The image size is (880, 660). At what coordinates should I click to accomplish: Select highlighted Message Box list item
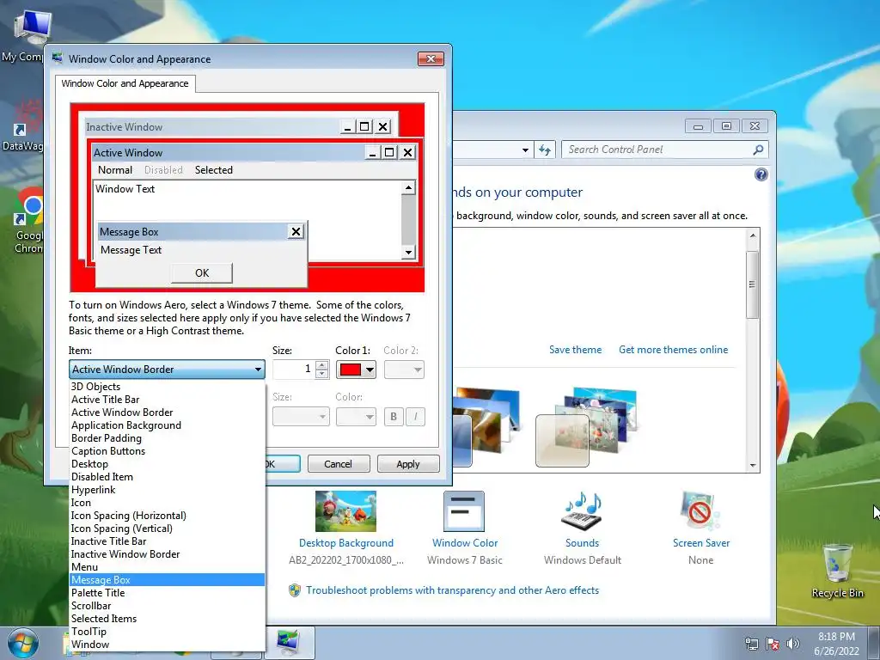[x=168, y=580]
